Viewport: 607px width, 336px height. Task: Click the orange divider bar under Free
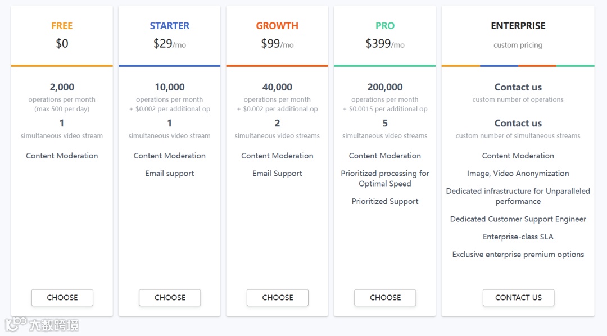[62, 66]
